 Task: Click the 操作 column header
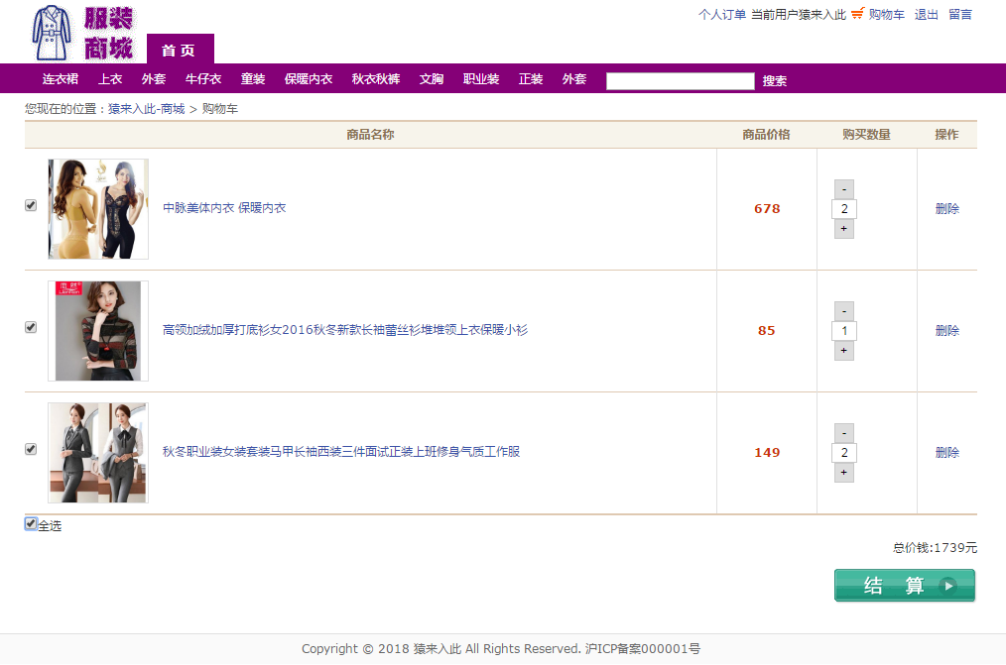pos(947,135)
